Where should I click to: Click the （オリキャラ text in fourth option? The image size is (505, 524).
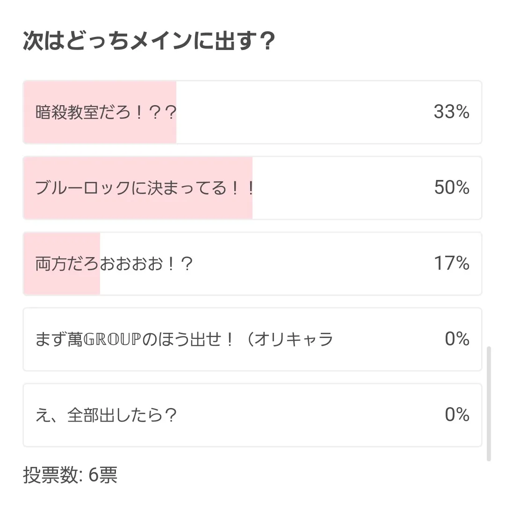tap(290, 339)
